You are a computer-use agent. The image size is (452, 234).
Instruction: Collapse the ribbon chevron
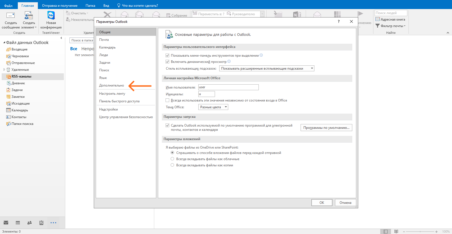coord(448,33)
